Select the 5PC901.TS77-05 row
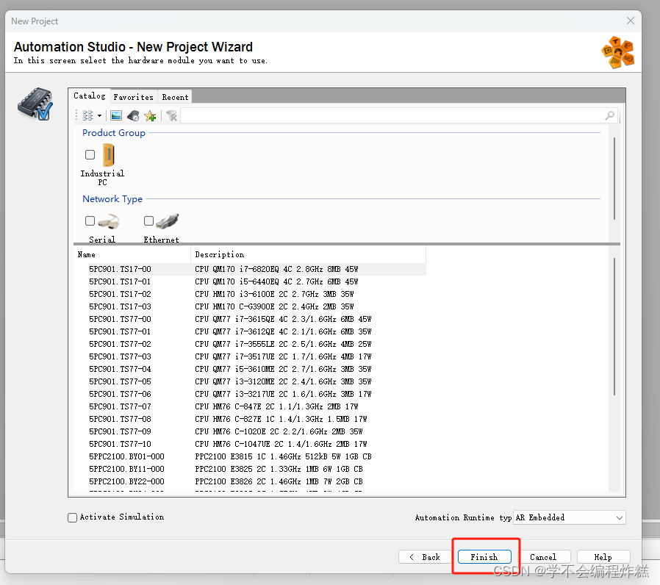 pyautogui.click(x=249, y=381)
